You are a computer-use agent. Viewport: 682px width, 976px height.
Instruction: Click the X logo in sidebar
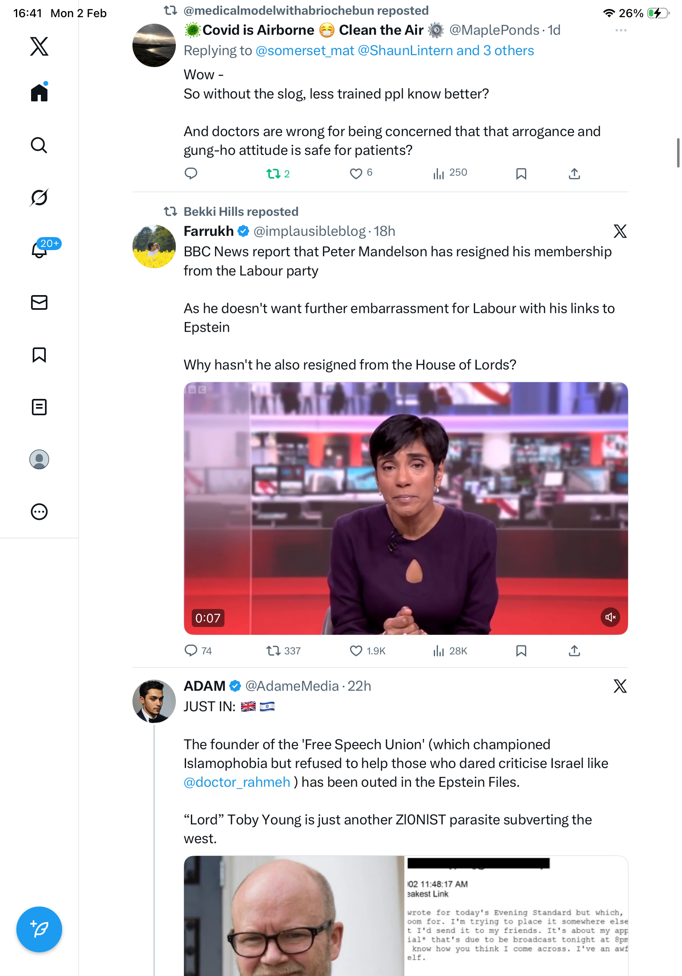39,46
